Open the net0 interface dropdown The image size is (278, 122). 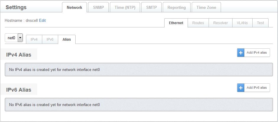coord(20,38)
